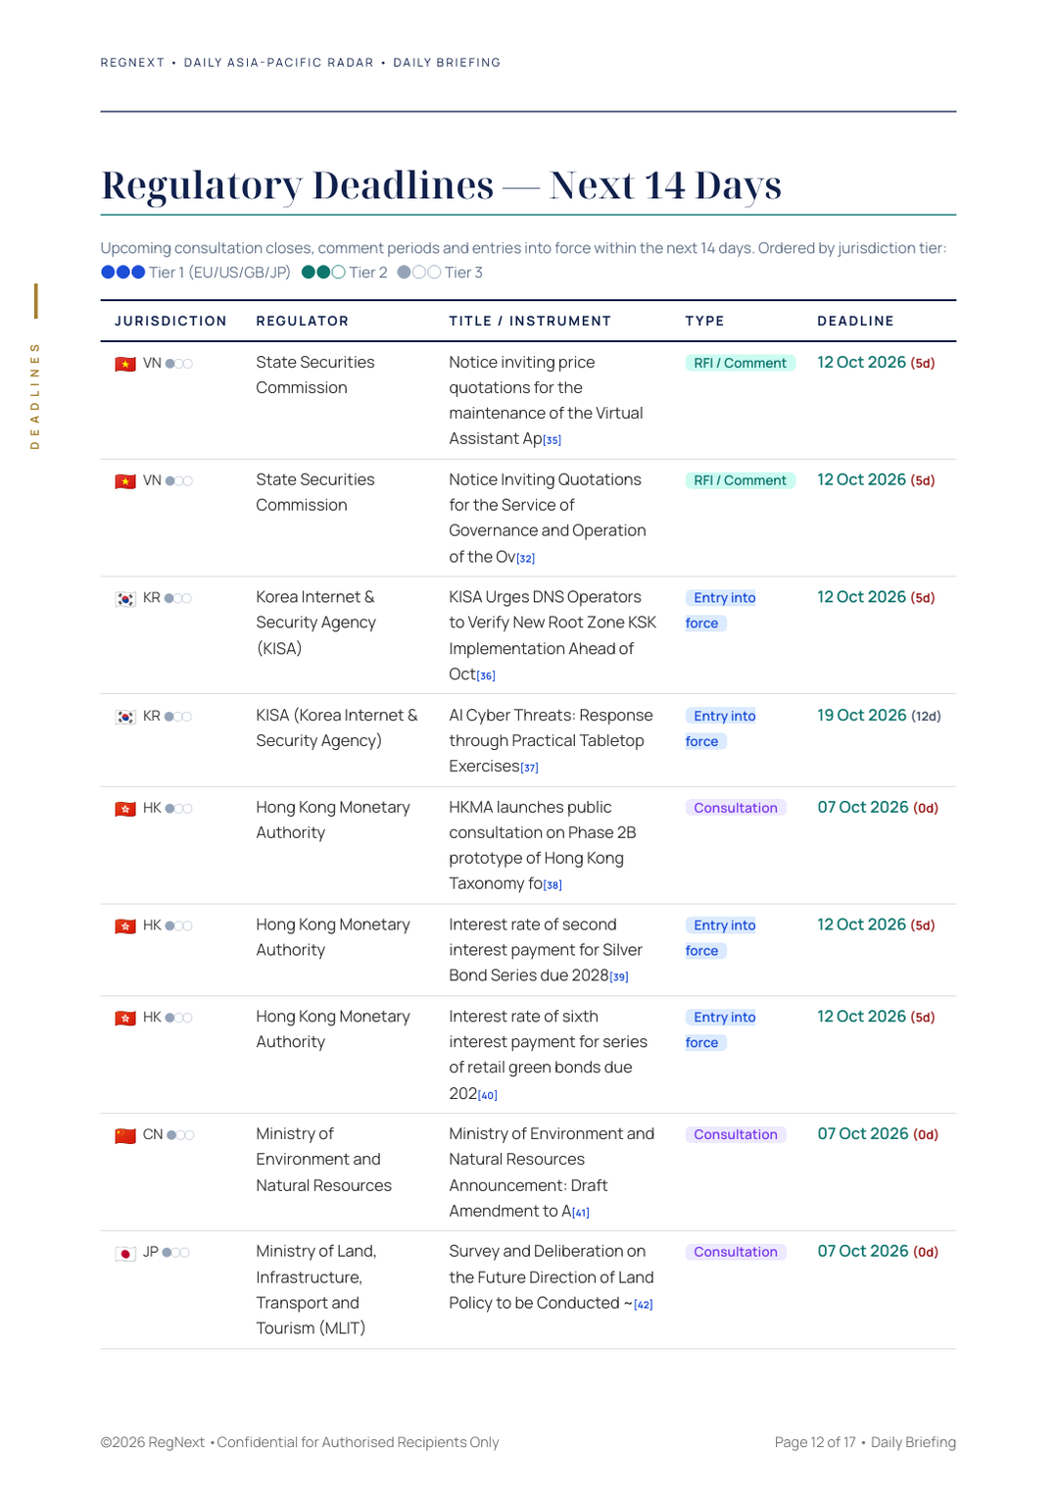Image resolution: width=1058 pixels, height=1498 pixels.
Task: Click the 07 Oct 2026 deadline in the HKMA consultation row
Action: pos(878,808)
